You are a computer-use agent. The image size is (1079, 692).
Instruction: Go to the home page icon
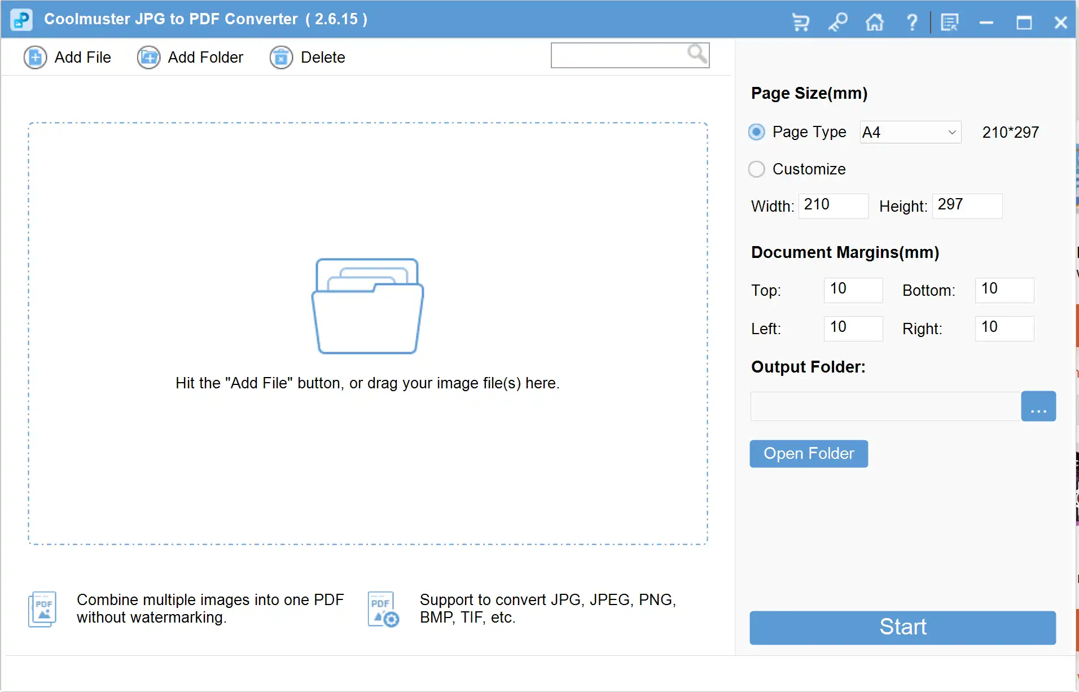pyautogui.click(x=875, y=23)
